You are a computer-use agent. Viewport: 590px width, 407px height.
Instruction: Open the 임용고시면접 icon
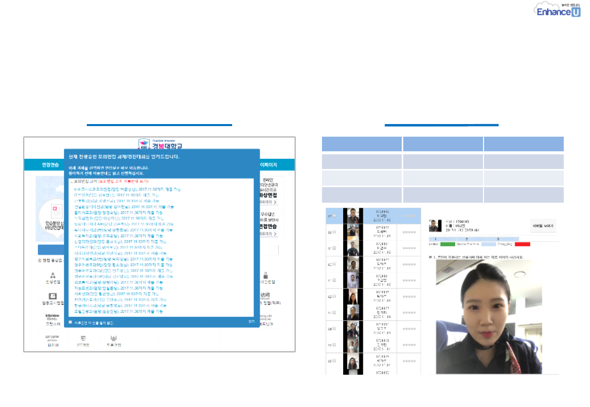point(52,298)
